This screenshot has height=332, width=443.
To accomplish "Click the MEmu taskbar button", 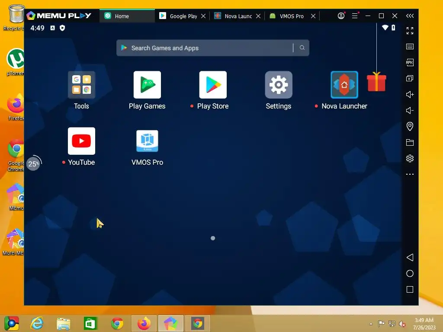I will click(170, 323).
